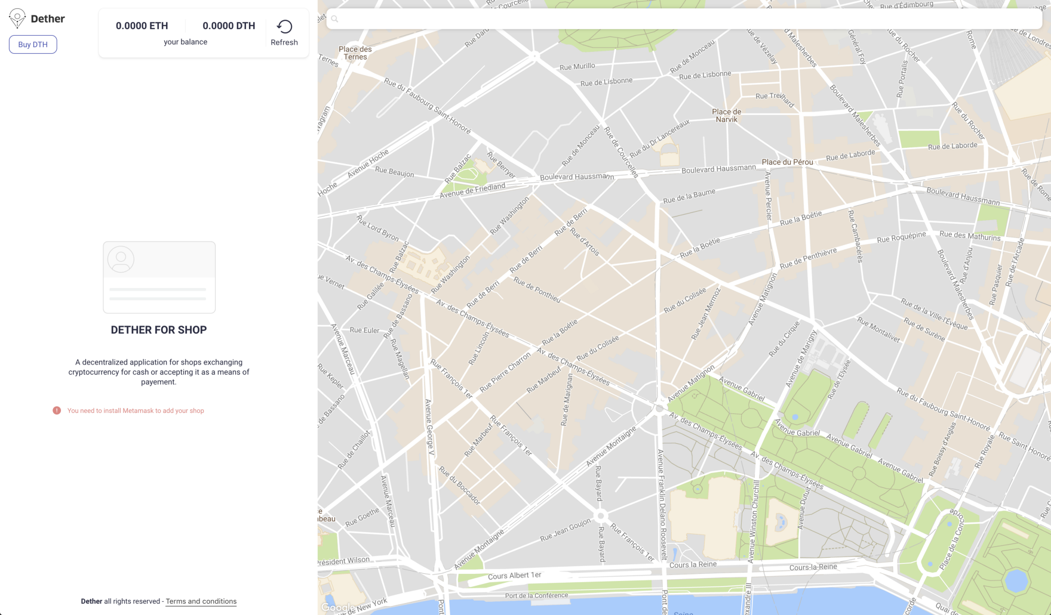Click the Dether brand name in header
This screenshot has height=615, width=1051.
(x=48, y=18)
